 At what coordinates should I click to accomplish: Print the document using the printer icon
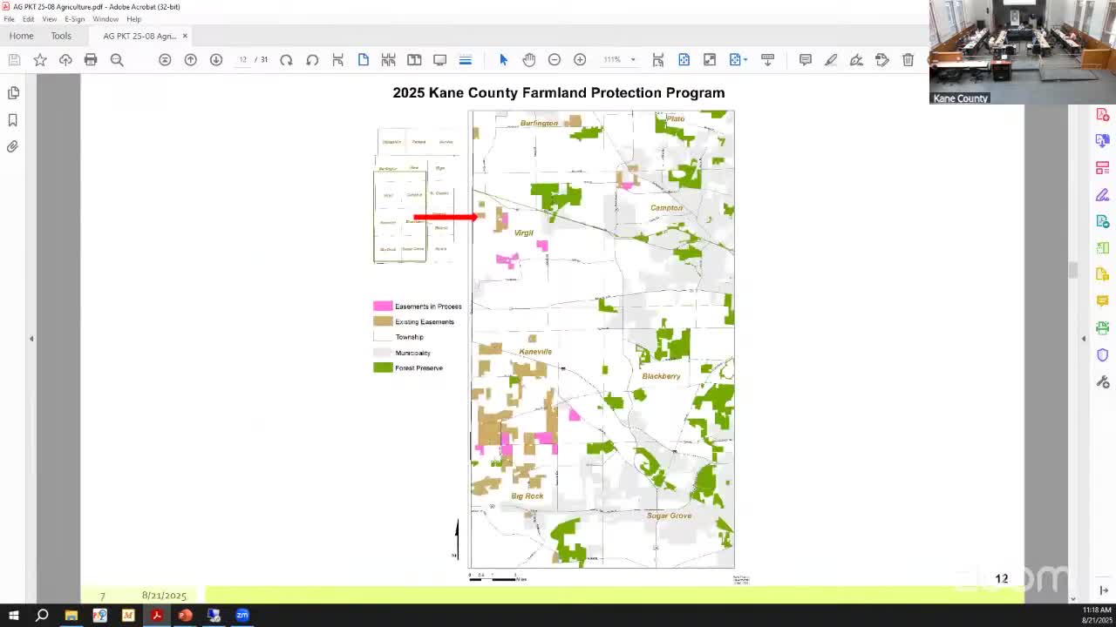coord(91,60)
